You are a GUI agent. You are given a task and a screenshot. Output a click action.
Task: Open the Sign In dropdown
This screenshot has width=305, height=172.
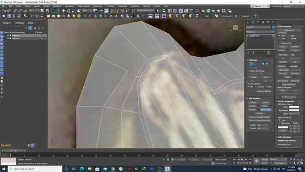pyautogui.click(x=260, y=6)
